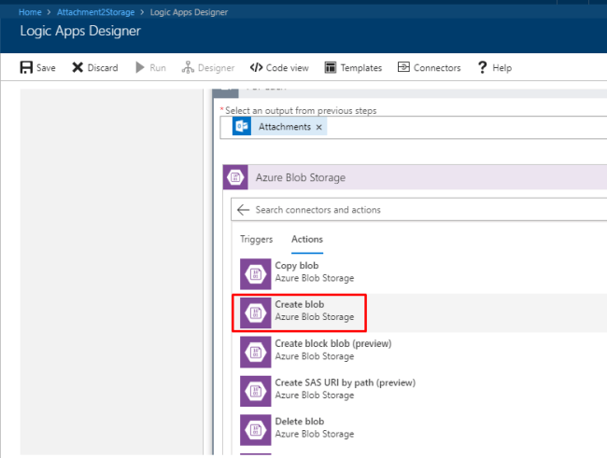Click the Outlook icon in Attachments token
This screenshot has height=458, width=607.
tap(242, 127)
